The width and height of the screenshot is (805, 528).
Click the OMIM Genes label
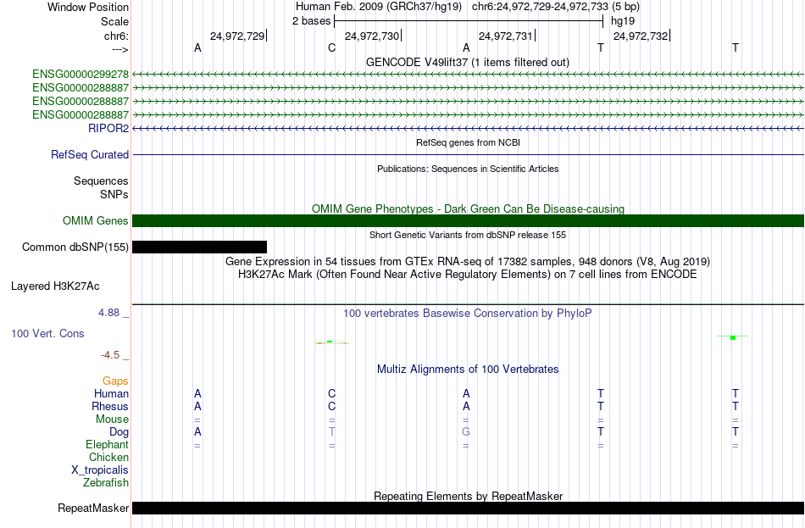[x=95, y=221]
